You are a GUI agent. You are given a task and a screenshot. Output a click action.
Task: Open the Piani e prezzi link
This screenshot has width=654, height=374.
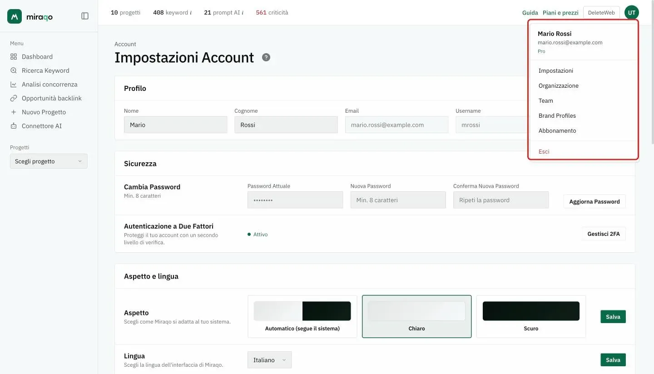(x=560, y=13)
